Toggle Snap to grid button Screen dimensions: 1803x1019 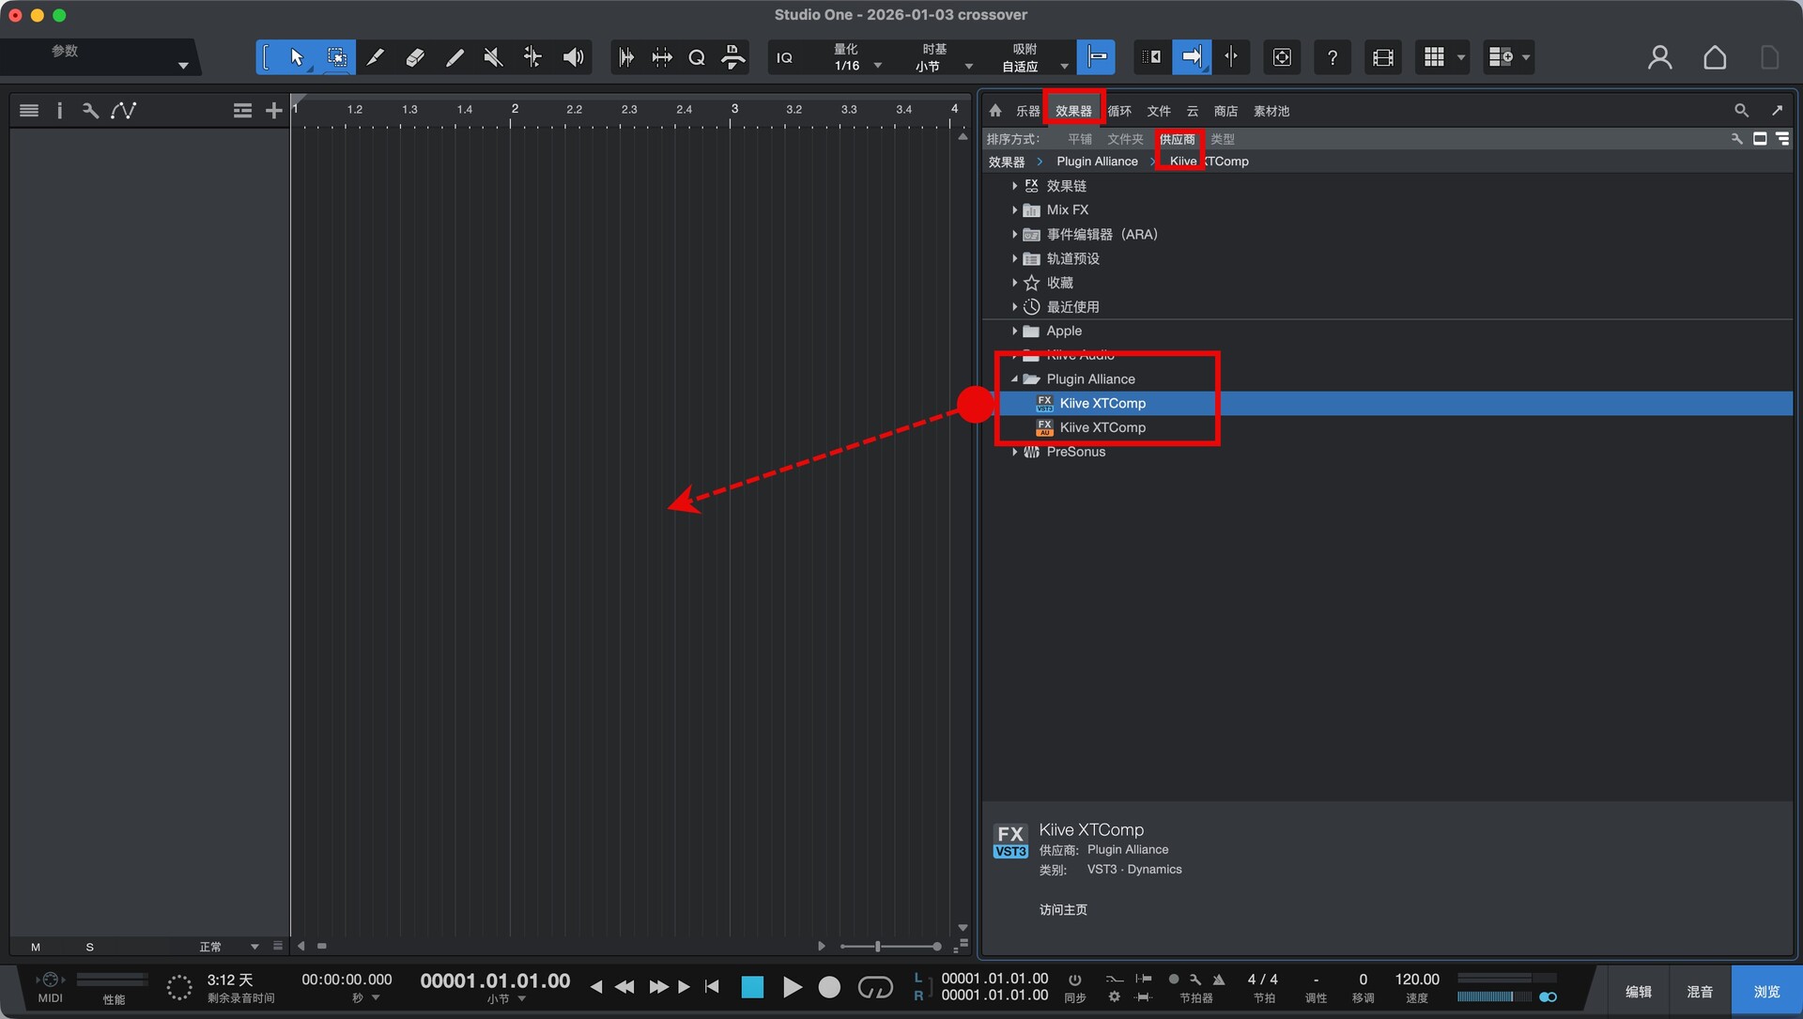coord(1096,57)
